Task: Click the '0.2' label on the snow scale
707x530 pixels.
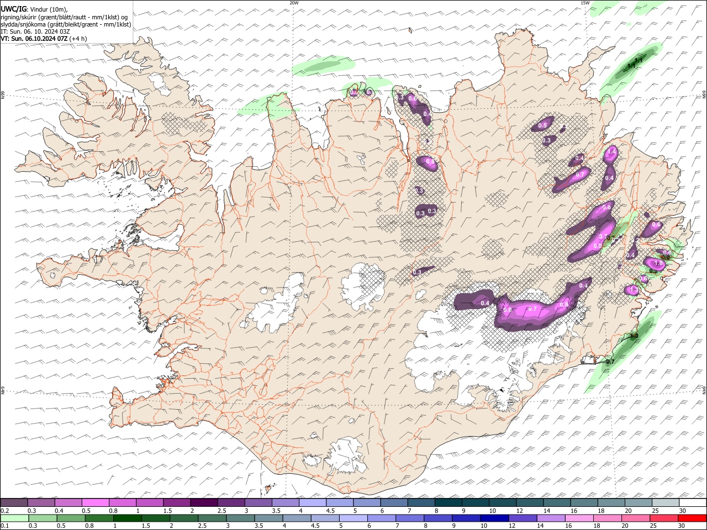Action: (5, 511)
